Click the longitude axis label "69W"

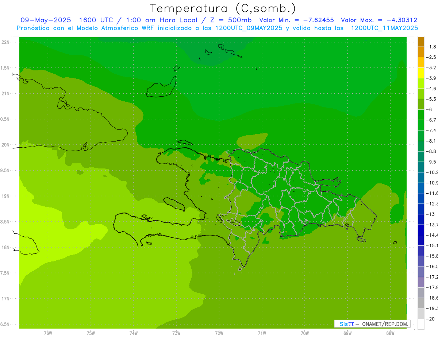(x=347, y=333)
